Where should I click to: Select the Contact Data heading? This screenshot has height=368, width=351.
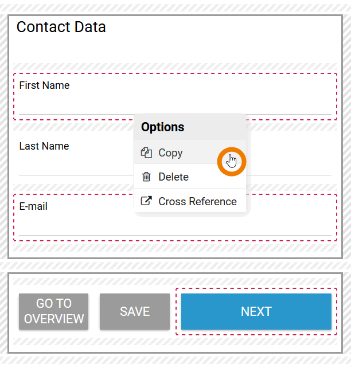61,27
